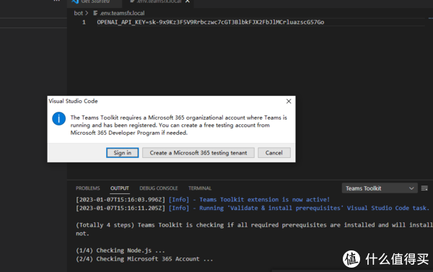The image size is (433, 272).
Task: Click Create a Microsoft 365 testing tenant
Action: tap(198, 153)
